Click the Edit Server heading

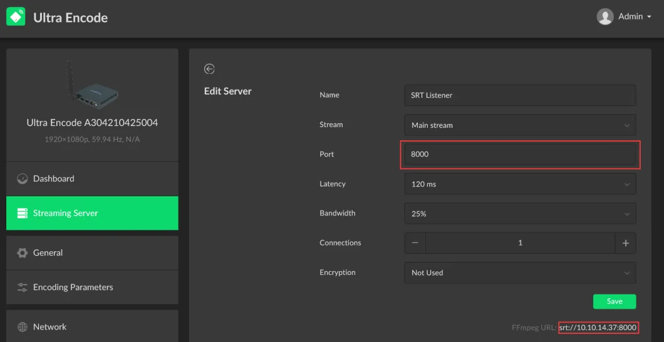coord(228,91)
